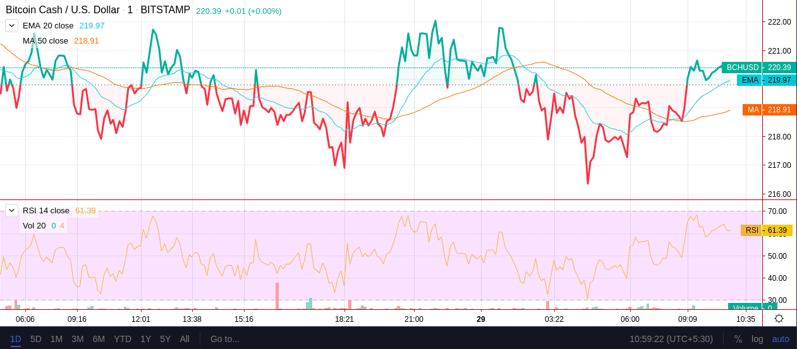This screenshot has height=349, width=797.
Task: Toggle auto scale mode
Action: [781, 339]
